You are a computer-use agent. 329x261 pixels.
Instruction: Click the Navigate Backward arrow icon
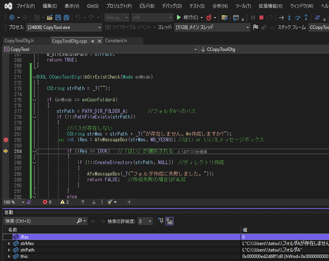tap(12, 17)
